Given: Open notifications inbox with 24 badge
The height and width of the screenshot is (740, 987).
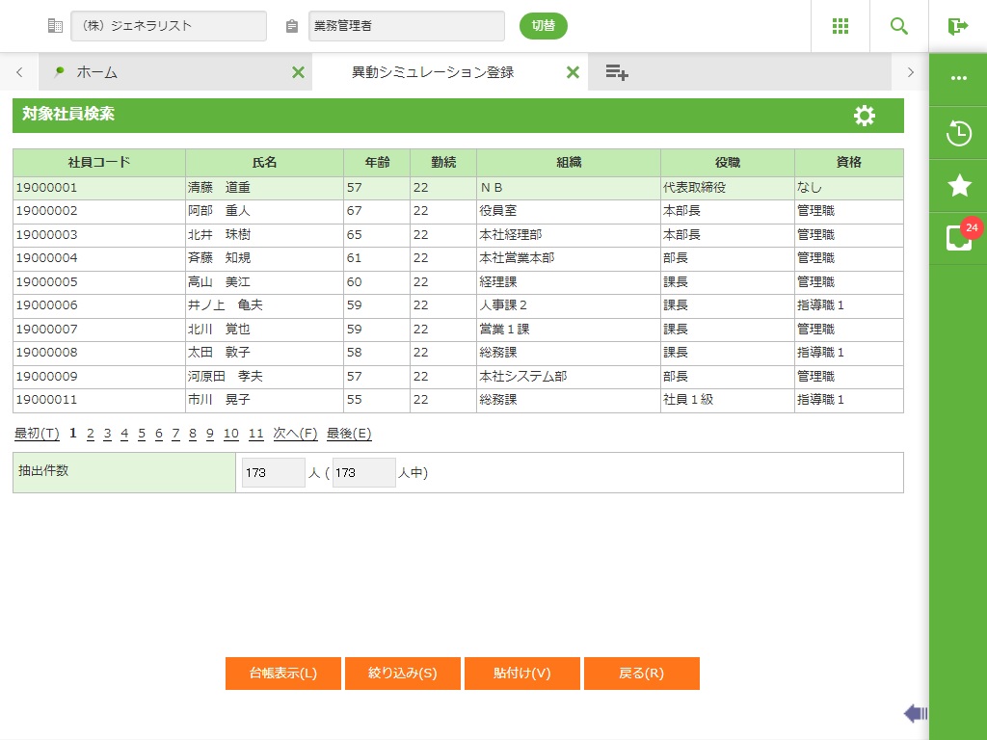Looking at the screenshot, I should [x=959, y=238].
